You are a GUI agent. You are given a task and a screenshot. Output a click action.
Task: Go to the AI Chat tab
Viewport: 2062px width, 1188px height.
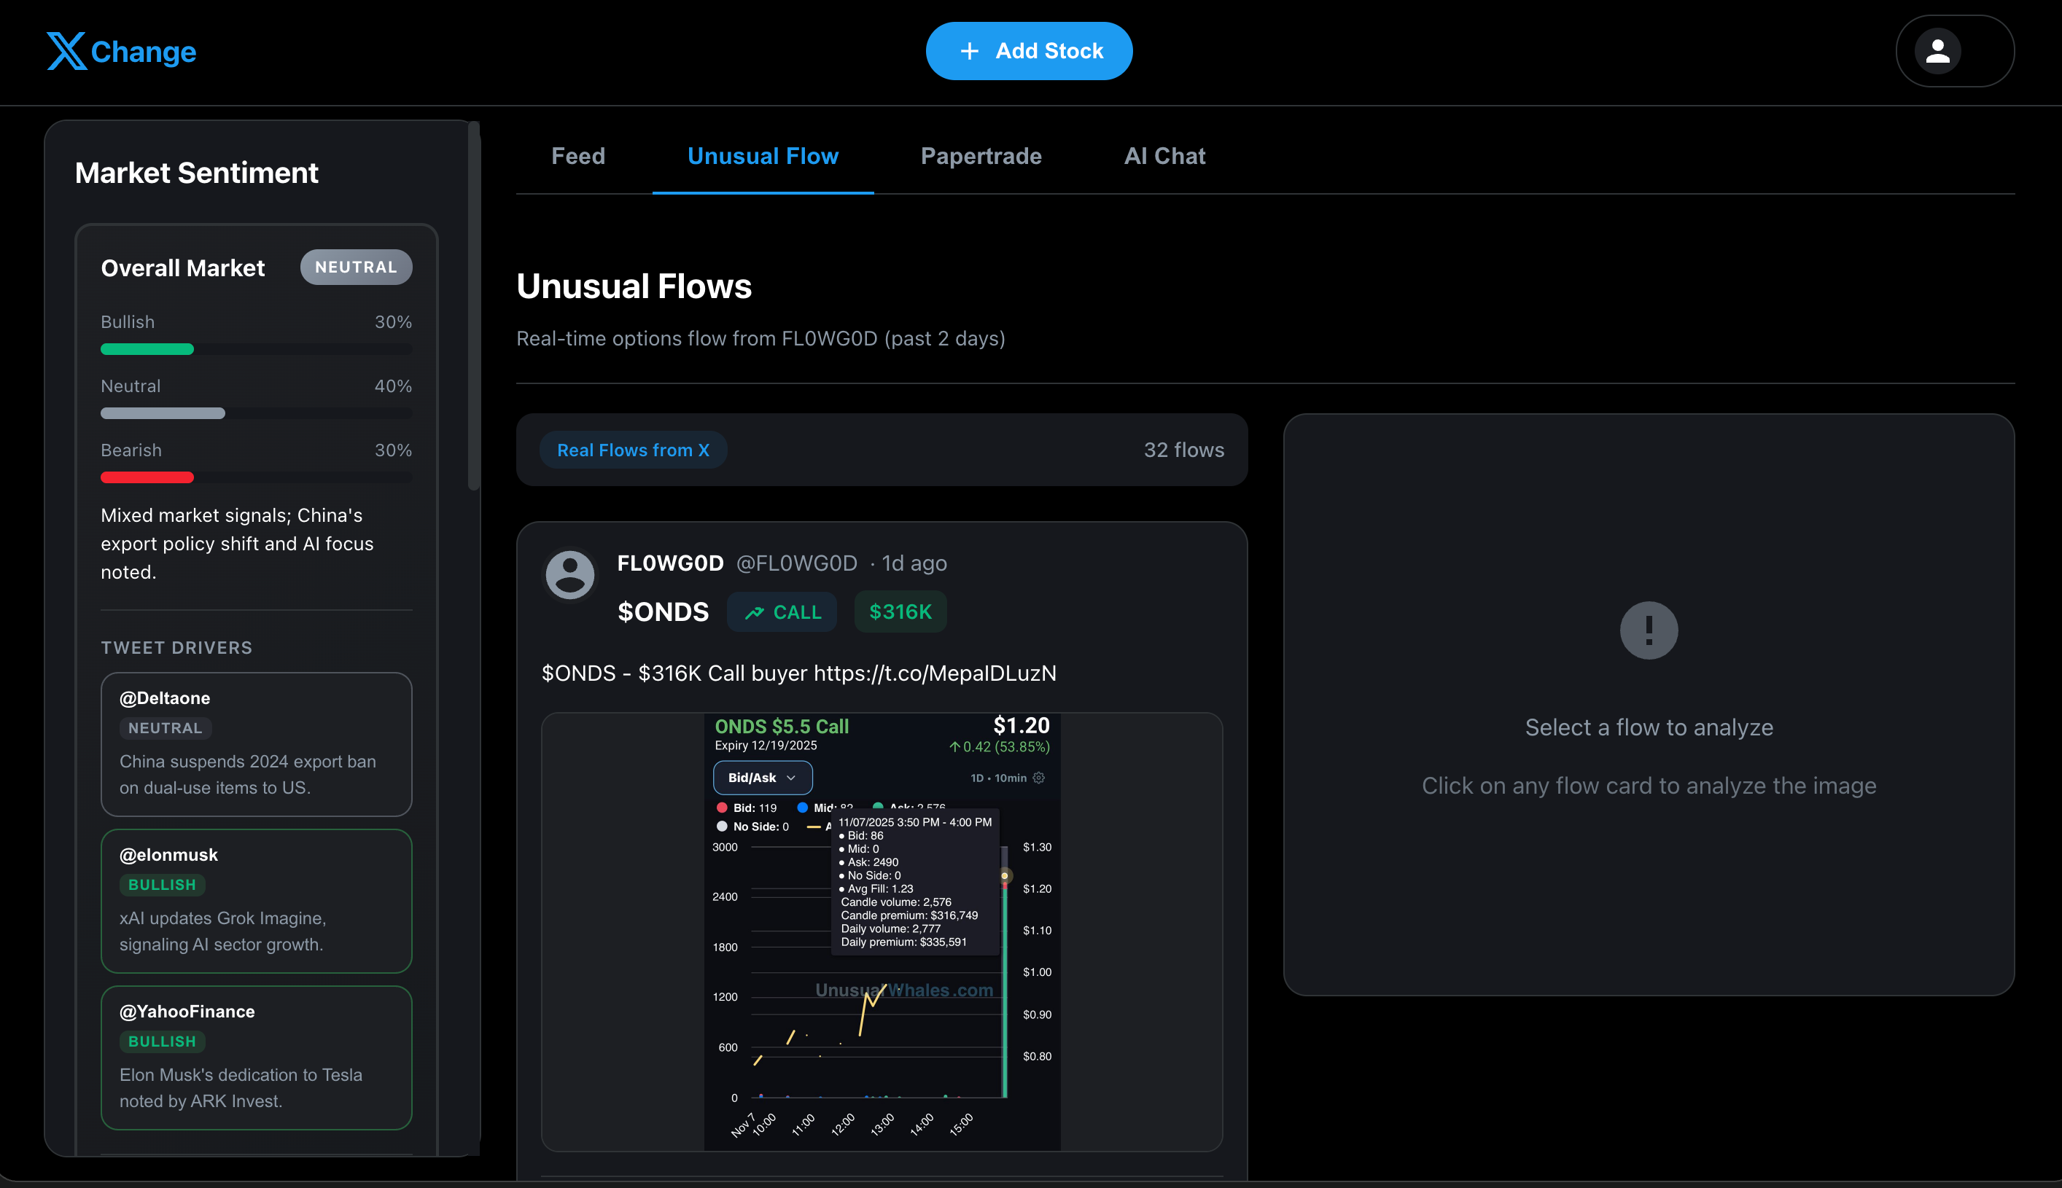point(1164,156)
